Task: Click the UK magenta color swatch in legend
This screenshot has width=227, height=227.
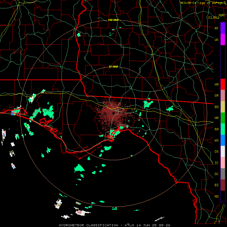Action: (x=223, y=40)
